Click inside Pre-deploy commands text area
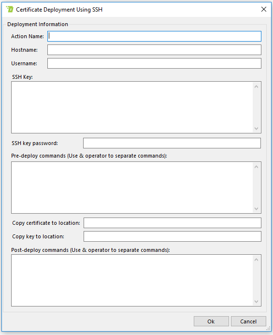 (132, 188)
